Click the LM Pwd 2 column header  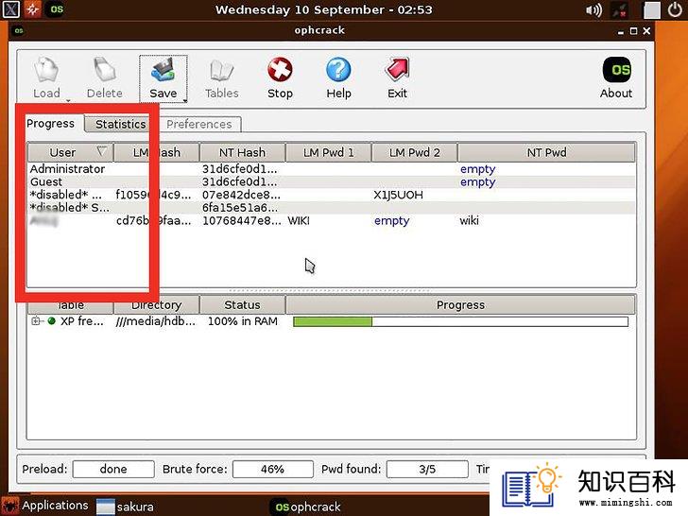coord(414,152)
